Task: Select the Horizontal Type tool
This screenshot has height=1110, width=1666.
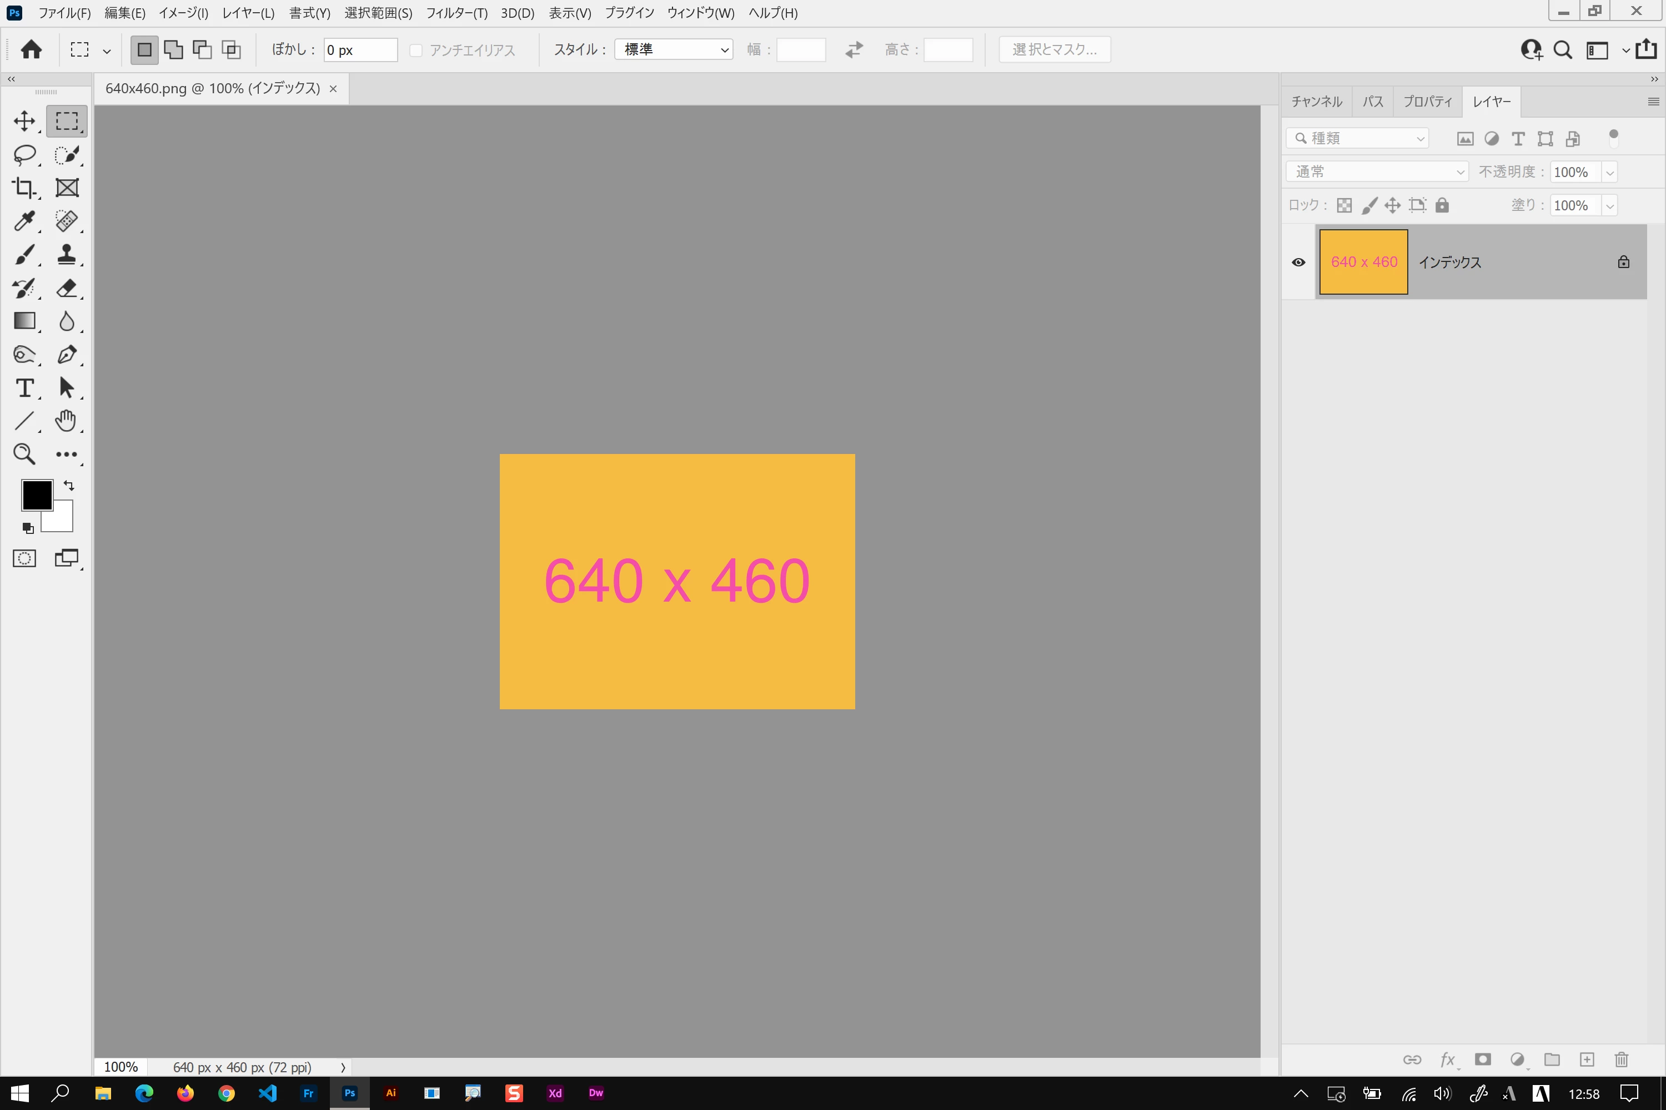Action: click(x=25, y=388)
